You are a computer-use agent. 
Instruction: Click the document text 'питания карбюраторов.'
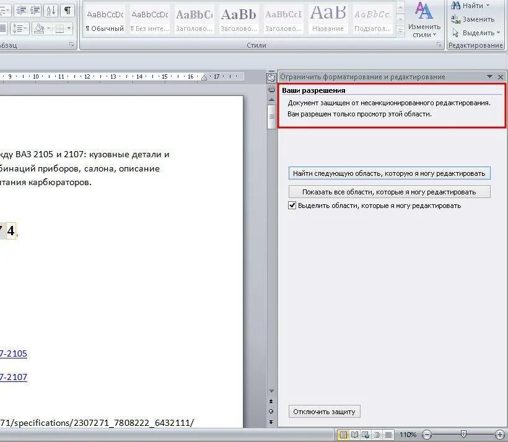pos(46,182)
